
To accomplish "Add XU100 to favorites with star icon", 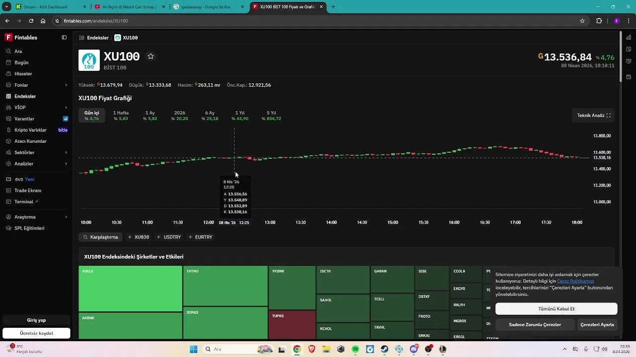I will pos(151,57).
